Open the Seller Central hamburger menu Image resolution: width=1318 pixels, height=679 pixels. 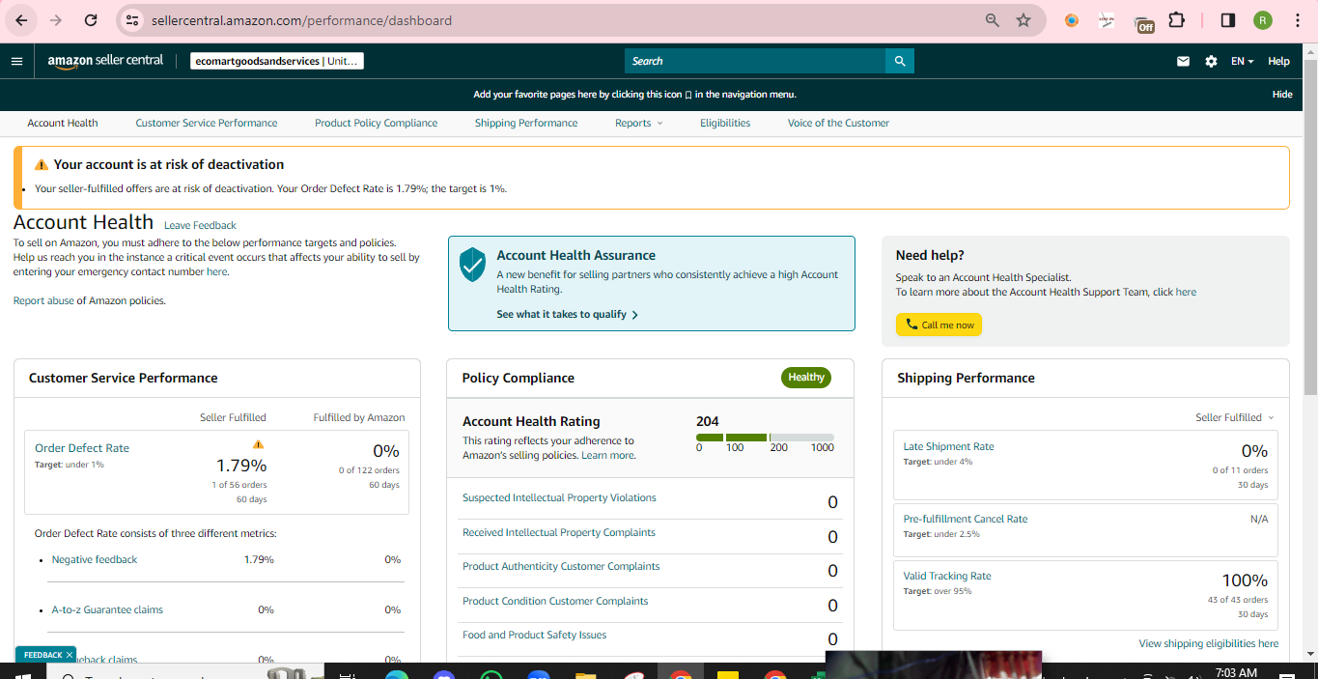pyautogui.click(x=16, y=61)
